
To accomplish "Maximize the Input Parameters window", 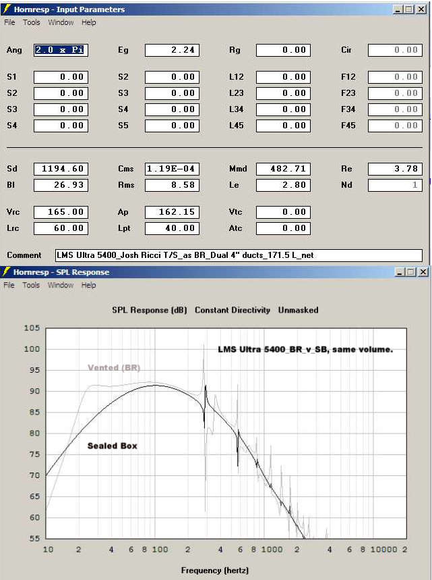I will [x=408, y=9].
